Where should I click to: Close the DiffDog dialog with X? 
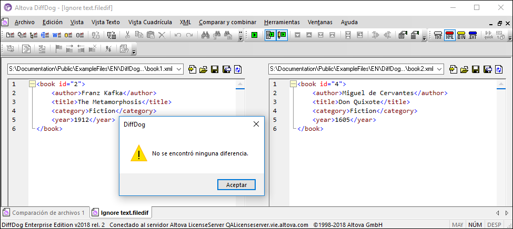(256, 124)
